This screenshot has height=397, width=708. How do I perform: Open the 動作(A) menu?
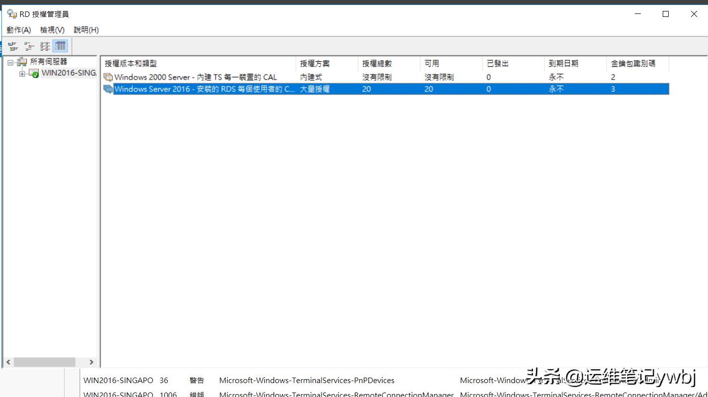[18, 29]
